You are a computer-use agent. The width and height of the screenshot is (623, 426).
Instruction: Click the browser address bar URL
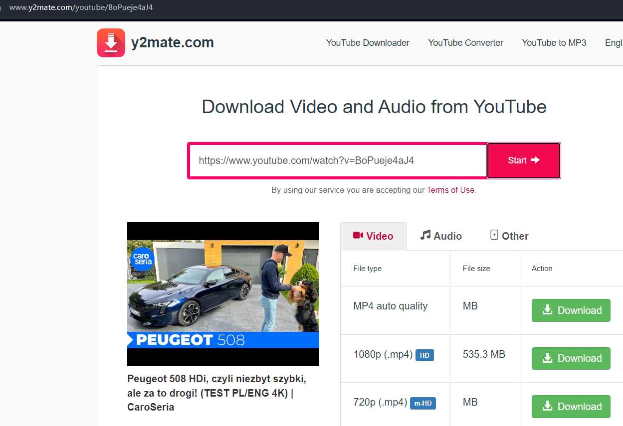pos(81,7)
